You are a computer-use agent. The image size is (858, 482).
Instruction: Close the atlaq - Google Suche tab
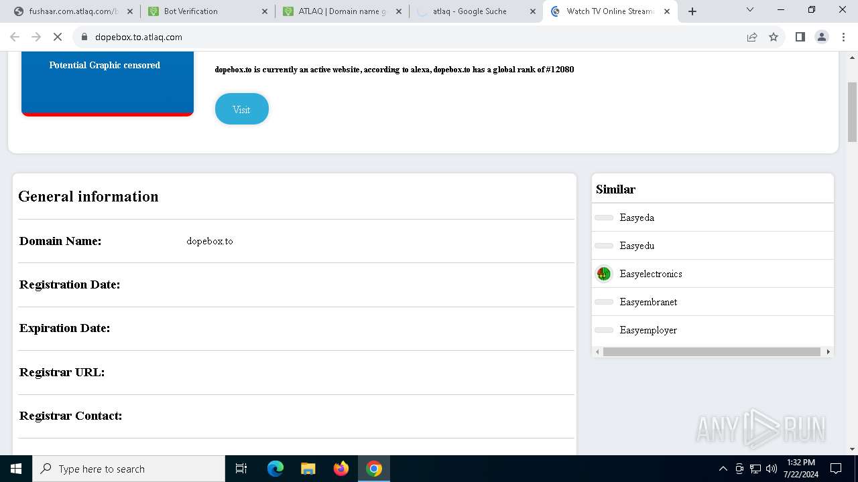533,11
